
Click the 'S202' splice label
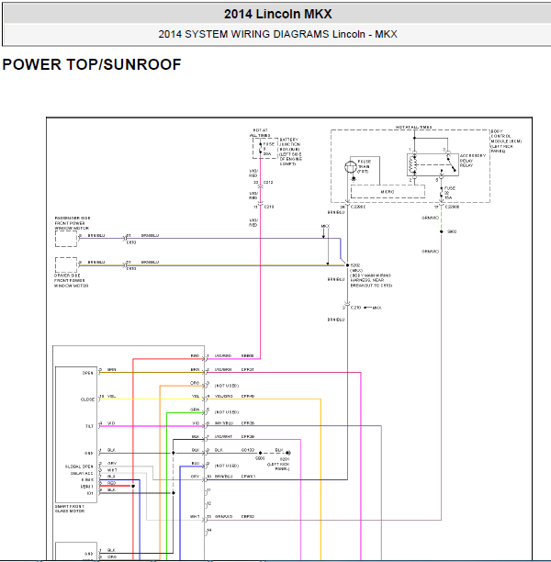pos(354,265)
